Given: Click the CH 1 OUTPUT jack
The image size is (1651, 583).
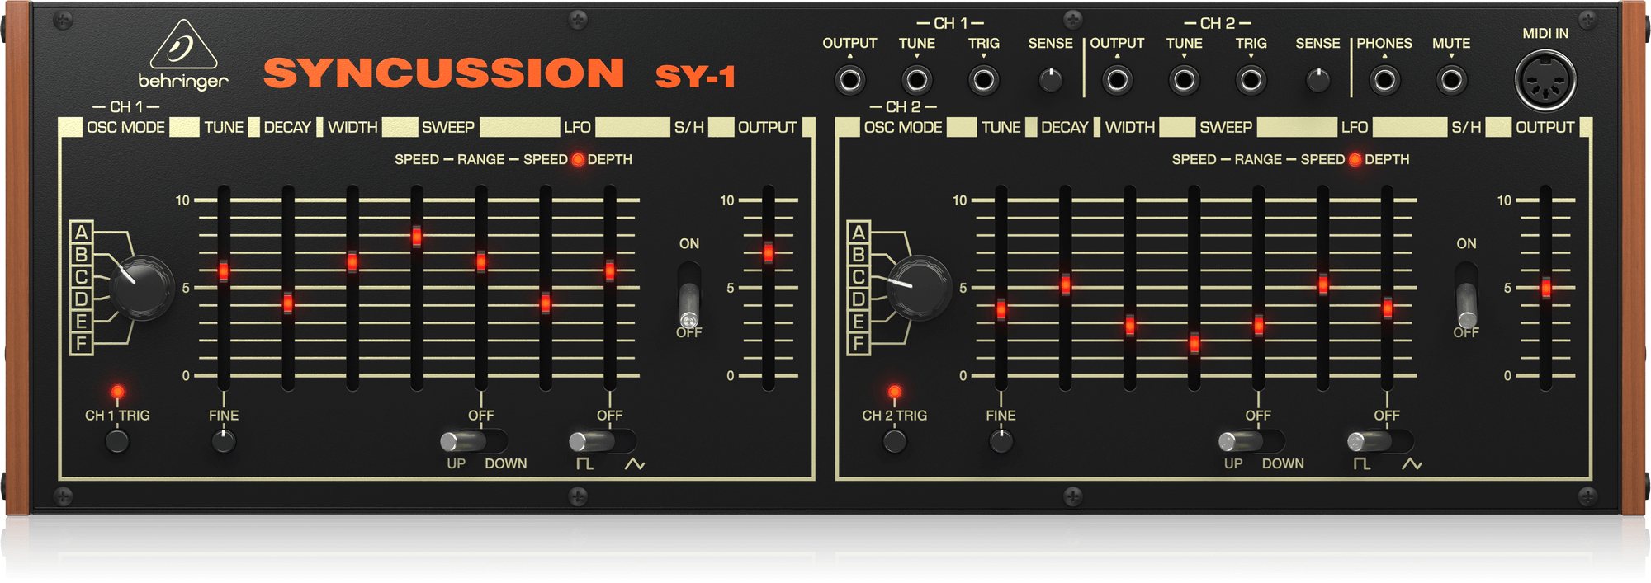Looking at the screenshot, I should click(x=849, y=81).
